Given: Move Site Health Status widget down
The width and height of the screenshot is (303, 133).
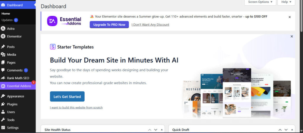Looking at the screenshot, I should (156, 130).
